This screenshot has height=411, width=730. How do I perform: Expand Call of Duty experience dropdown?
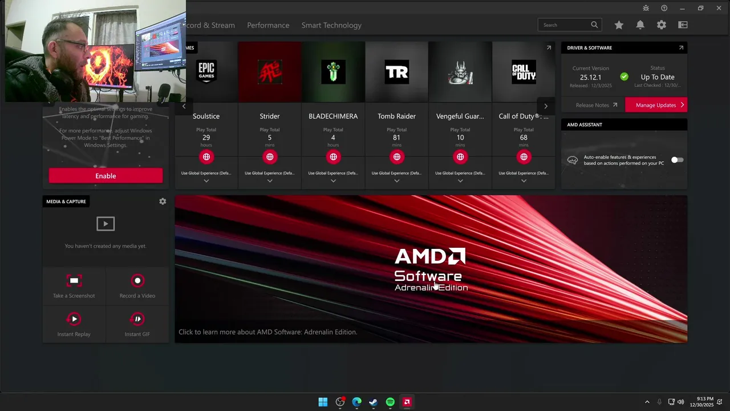point(524,180)
